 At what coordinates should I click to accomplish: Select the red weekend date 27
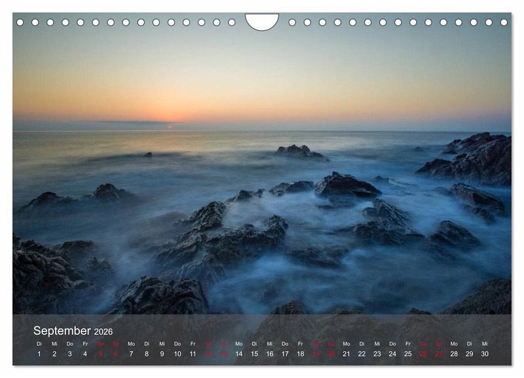pyautogui.click(x=438, y=354)
